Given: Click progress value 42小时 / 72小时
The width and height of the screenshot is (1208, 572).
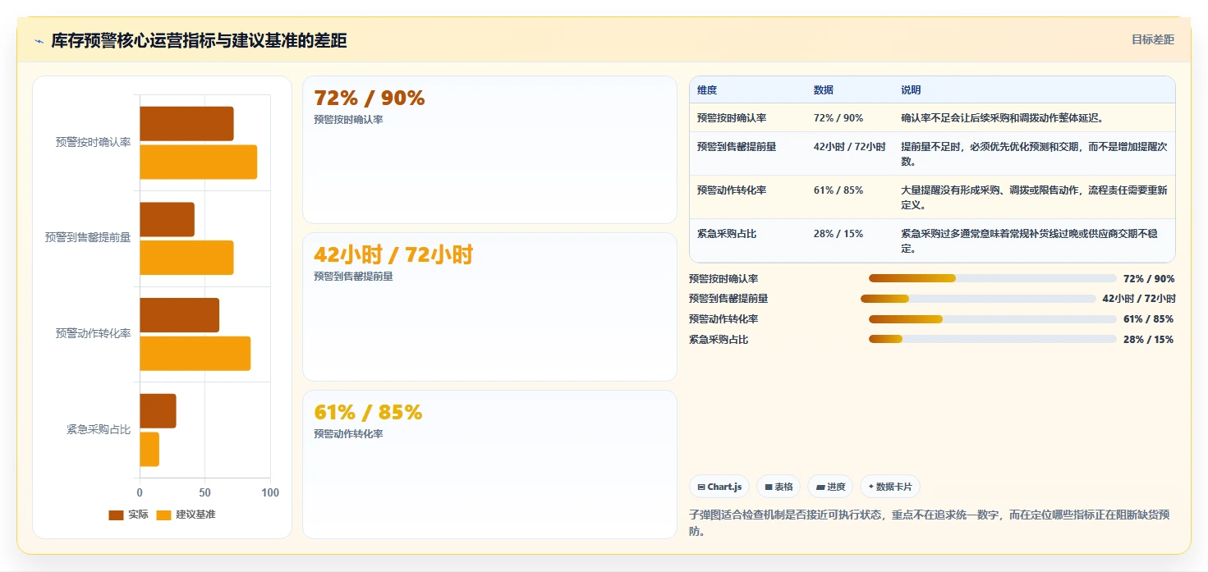Looking at the screenshot, I should pos(1139,299).
